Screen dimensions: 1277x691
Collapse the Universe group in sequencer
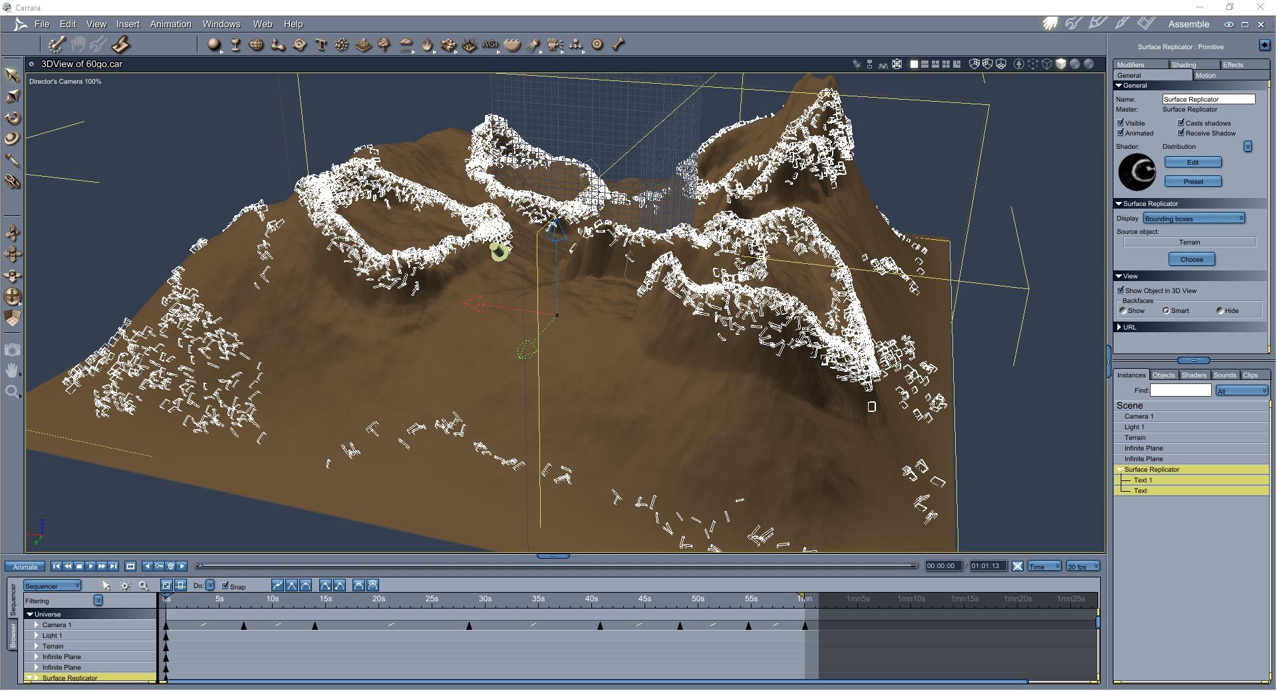pyautogui.click(x=30, y=614)
